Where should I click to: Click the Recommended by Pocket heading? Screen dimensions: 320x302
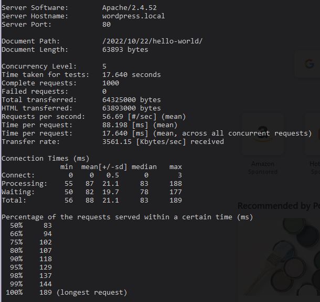tap(279, 206)
